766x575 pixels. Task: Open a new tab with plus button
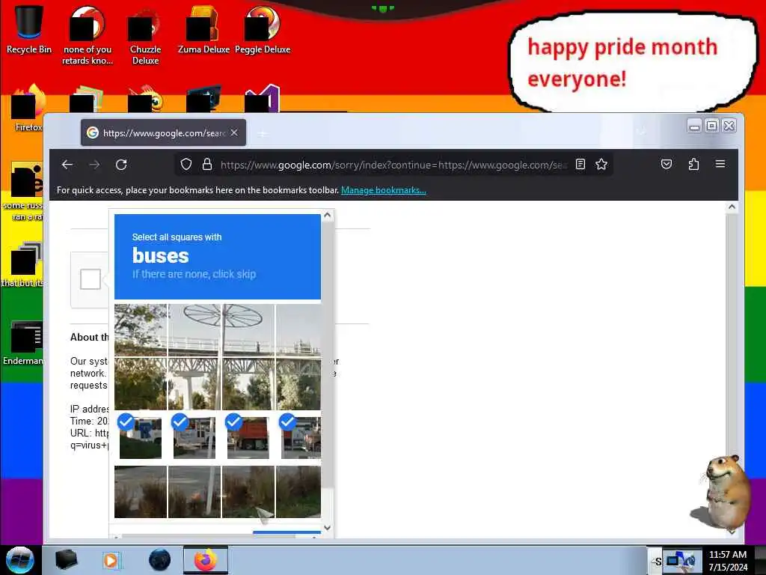pyautogui.click(x=263, y=133)
